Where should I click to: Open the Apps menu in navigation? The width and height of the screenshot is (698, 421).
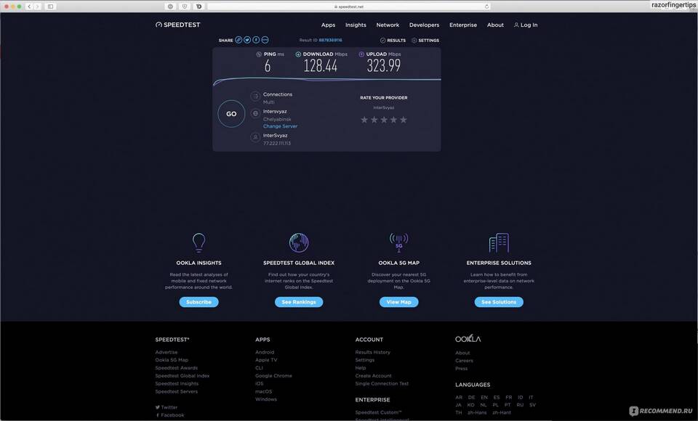(x=328, y=25)
